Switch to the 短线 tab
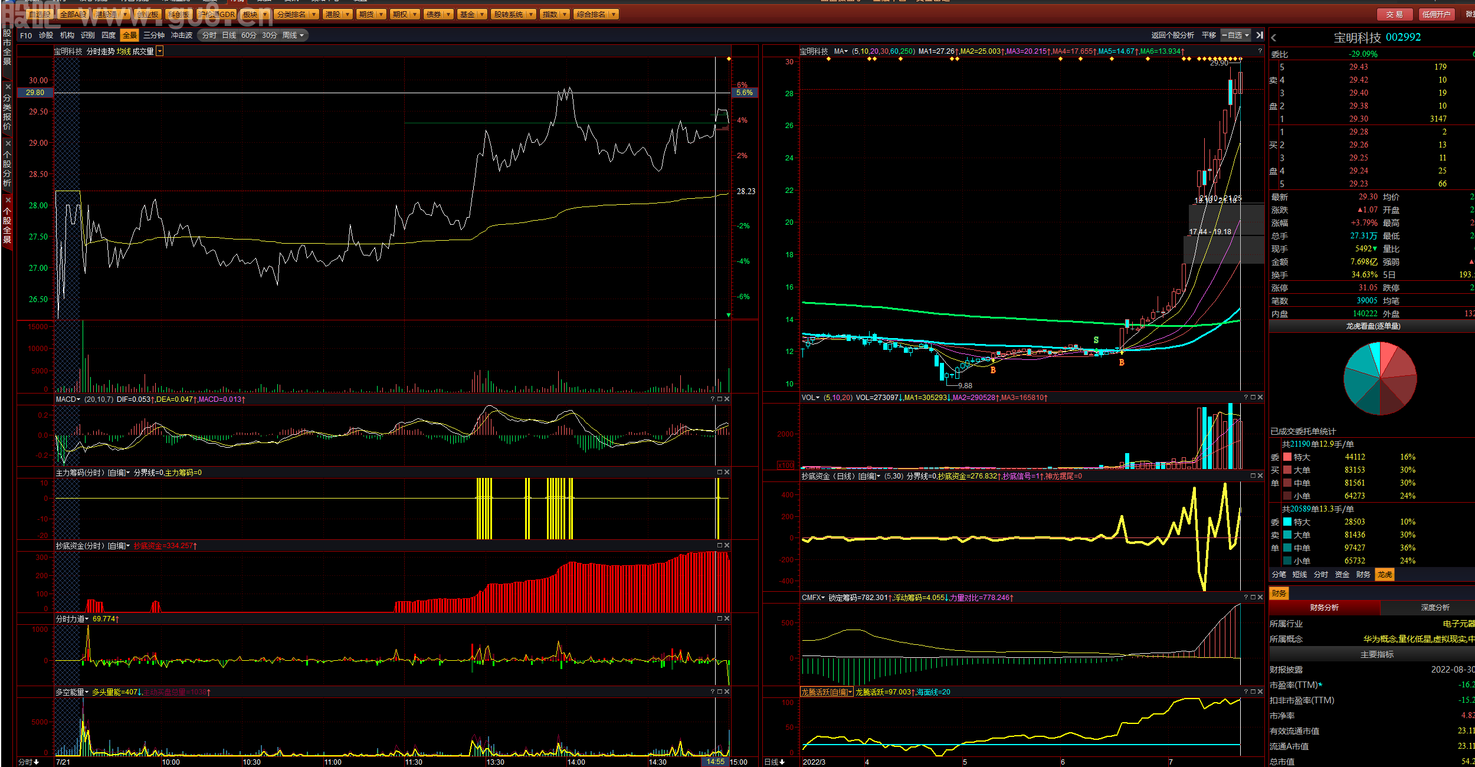Viewport: 1475px width, 767px height. click(1300, 574)
